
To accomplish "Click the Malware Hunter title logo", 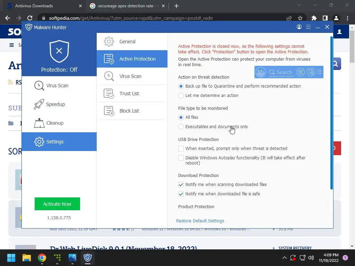I will pyautogui.click(x=29, y=27).
